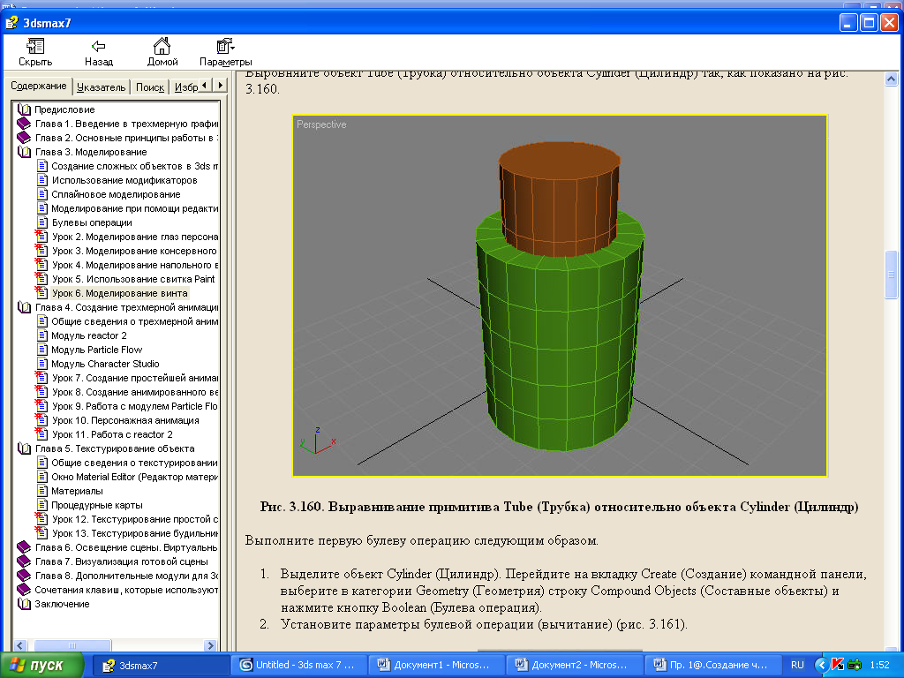
Task: Open Урок 4. Моделирование напольного topic
Action: click(135, 265)
